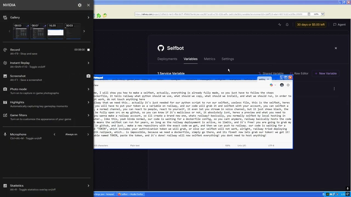Switch to Selfbot Mozilla Firefox taskbar button
Viewport: 351px width, 197px height.
pyautogui.click(x=131, y=194)
